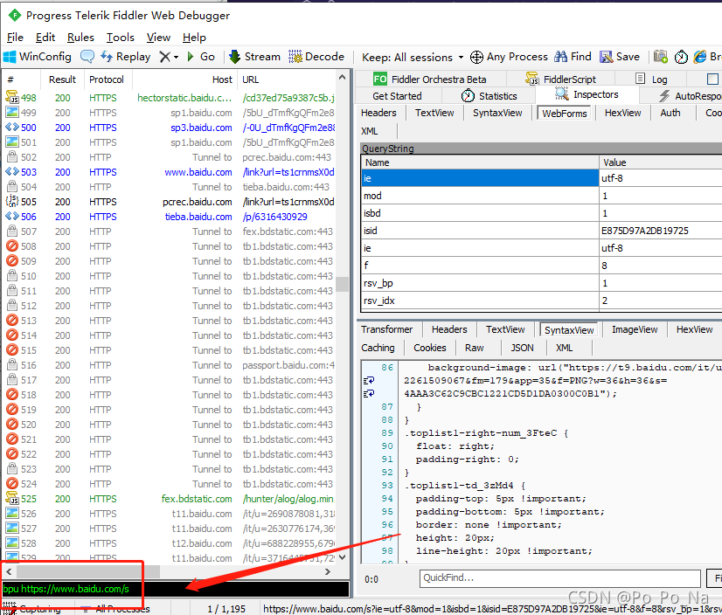The width and height of the screenshot is (722, 615).
Task: Open the Edit menu
Action: point(45,38)
